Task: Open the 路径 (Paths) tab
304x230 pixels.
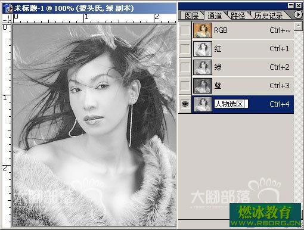Action: click(x=238, y=15)
